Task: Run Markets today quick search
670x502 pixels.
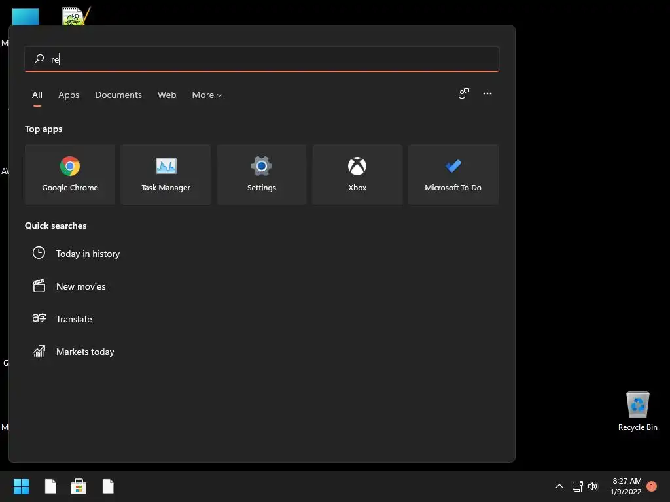Action: [x=85, y=352]
